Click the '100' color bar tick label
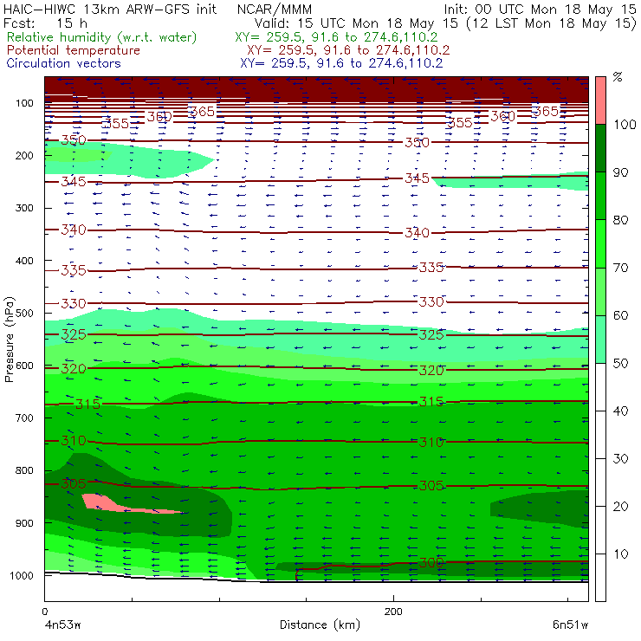This screenshot has height=641, width=641. pyautogui.click(x=625, y=124)
